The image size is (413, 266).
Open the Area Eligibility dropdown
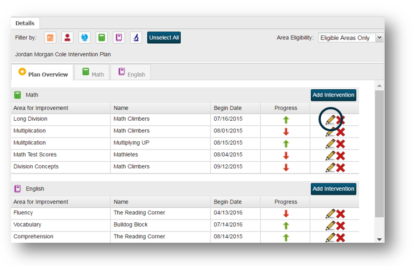(x=351, y=38)
